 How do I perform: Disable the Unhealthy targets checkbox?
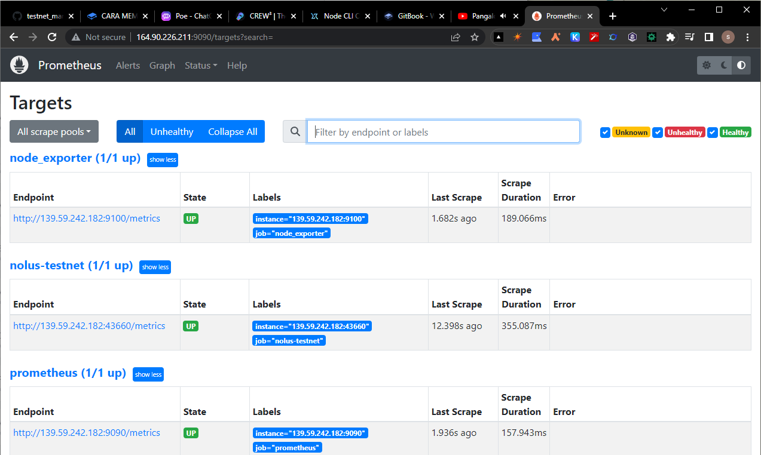pyautogui.click(x=658, y=132)
